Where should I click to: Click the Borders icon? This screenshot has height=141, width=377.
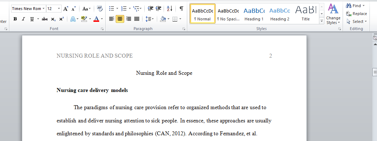[x=175, y=19]
